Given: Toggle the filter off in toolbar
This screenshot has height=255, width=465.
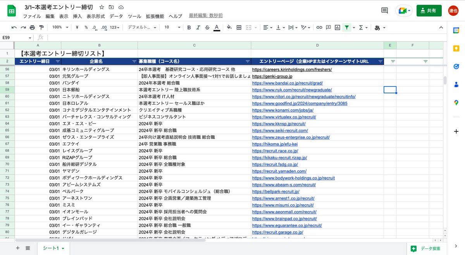Looking at the screenshot, I should click(347, 28).
